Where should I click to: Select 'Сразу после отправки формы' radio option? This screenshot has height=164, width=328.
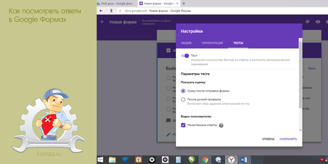tap(183, 91)
